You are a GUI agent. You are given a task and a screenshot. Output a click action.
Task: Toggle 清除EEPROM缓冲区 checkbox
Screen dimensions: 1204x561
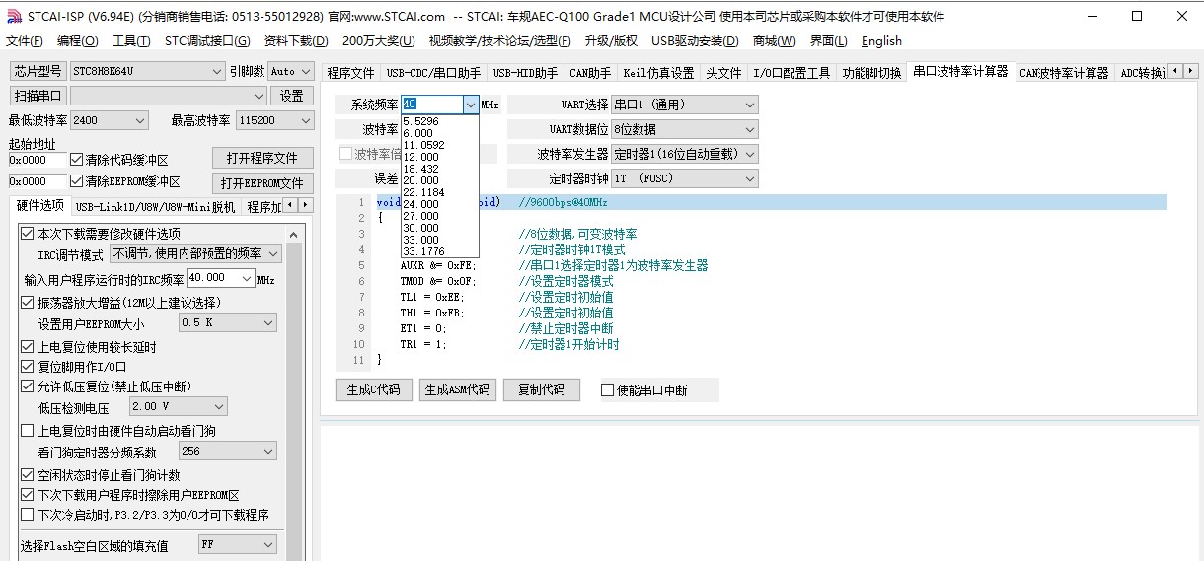(77, 181)
